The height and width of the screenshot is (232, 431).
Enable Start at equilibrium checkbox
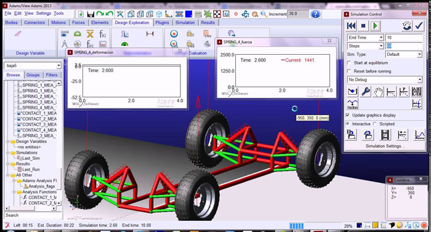click(x=349, y=63)
